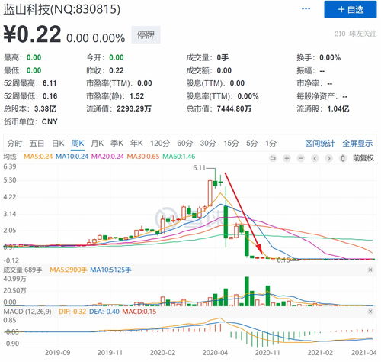Click the stock title 蓝山科技(NQ:830815)
Screen dimensions: 381x362
[62, 10]
